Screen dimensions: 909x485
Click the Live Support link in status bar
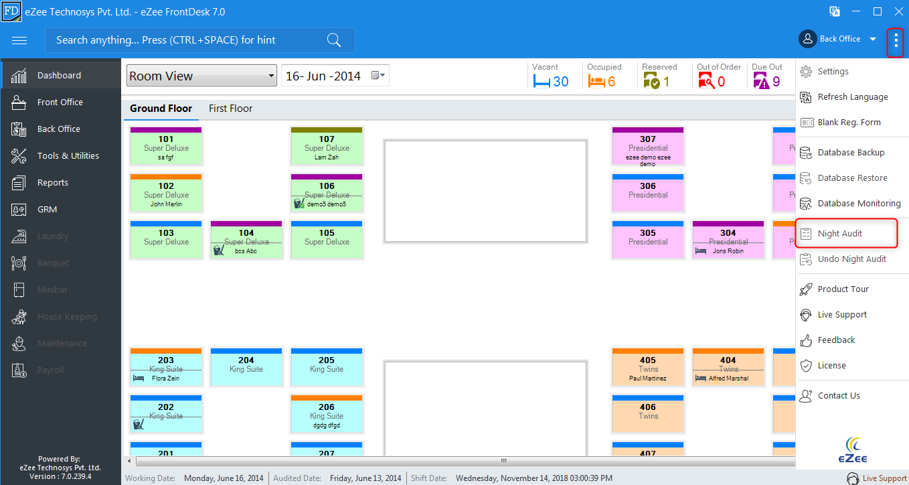tap(884, 478)
